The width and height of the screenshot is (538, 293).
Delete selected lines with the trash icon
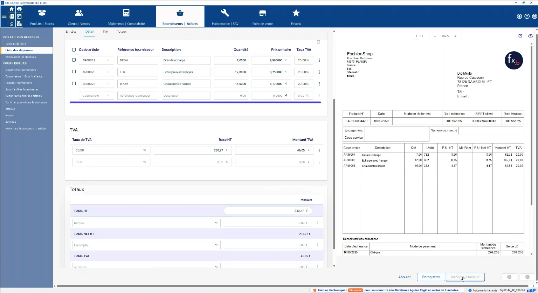[x=318, y=42]
